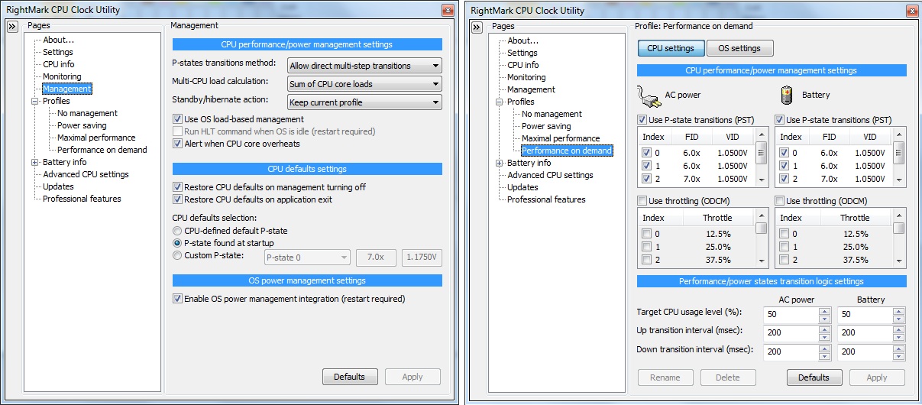Image resolution: width=922 pixels, height=405 pixels.
Task: Open Settings page in right window
Action: pos(522,53)
